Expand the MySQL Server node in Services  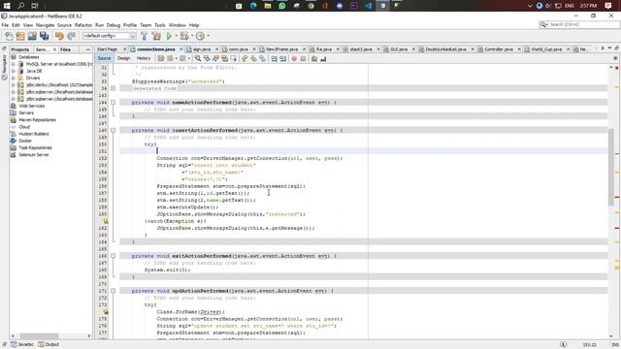pyautogui.click(x=13, y=64)
